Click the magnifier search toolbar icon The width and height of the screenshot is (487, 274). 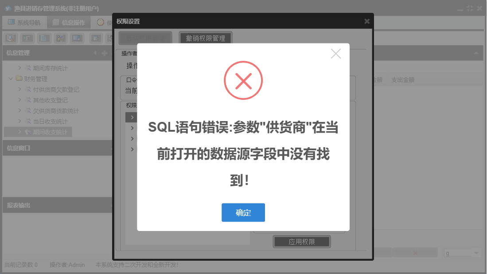(11, 38)
